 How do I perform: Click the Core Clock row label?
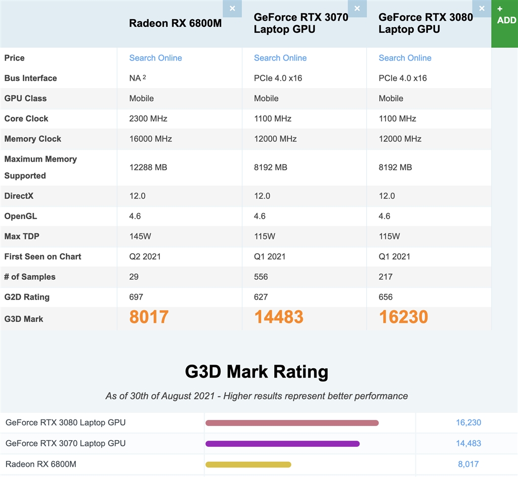tap(26, 119)
